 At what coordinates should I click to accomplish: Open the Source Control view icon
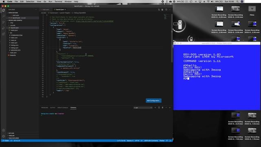pyautogui.click(x=4, y=22)
